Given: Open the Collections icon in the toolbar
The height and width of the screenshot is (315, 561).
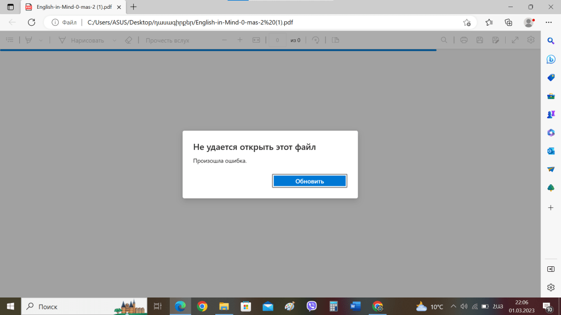Looking at the screenshot, I should point(508,22).
